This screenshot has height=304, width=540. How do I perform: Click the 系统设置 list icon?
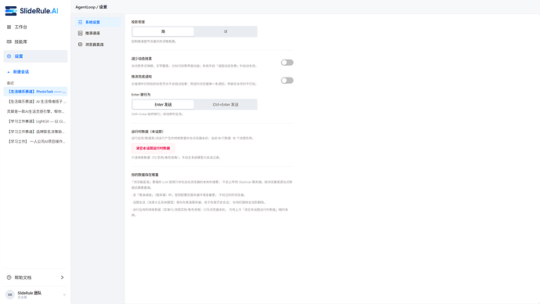pos(81,22)
